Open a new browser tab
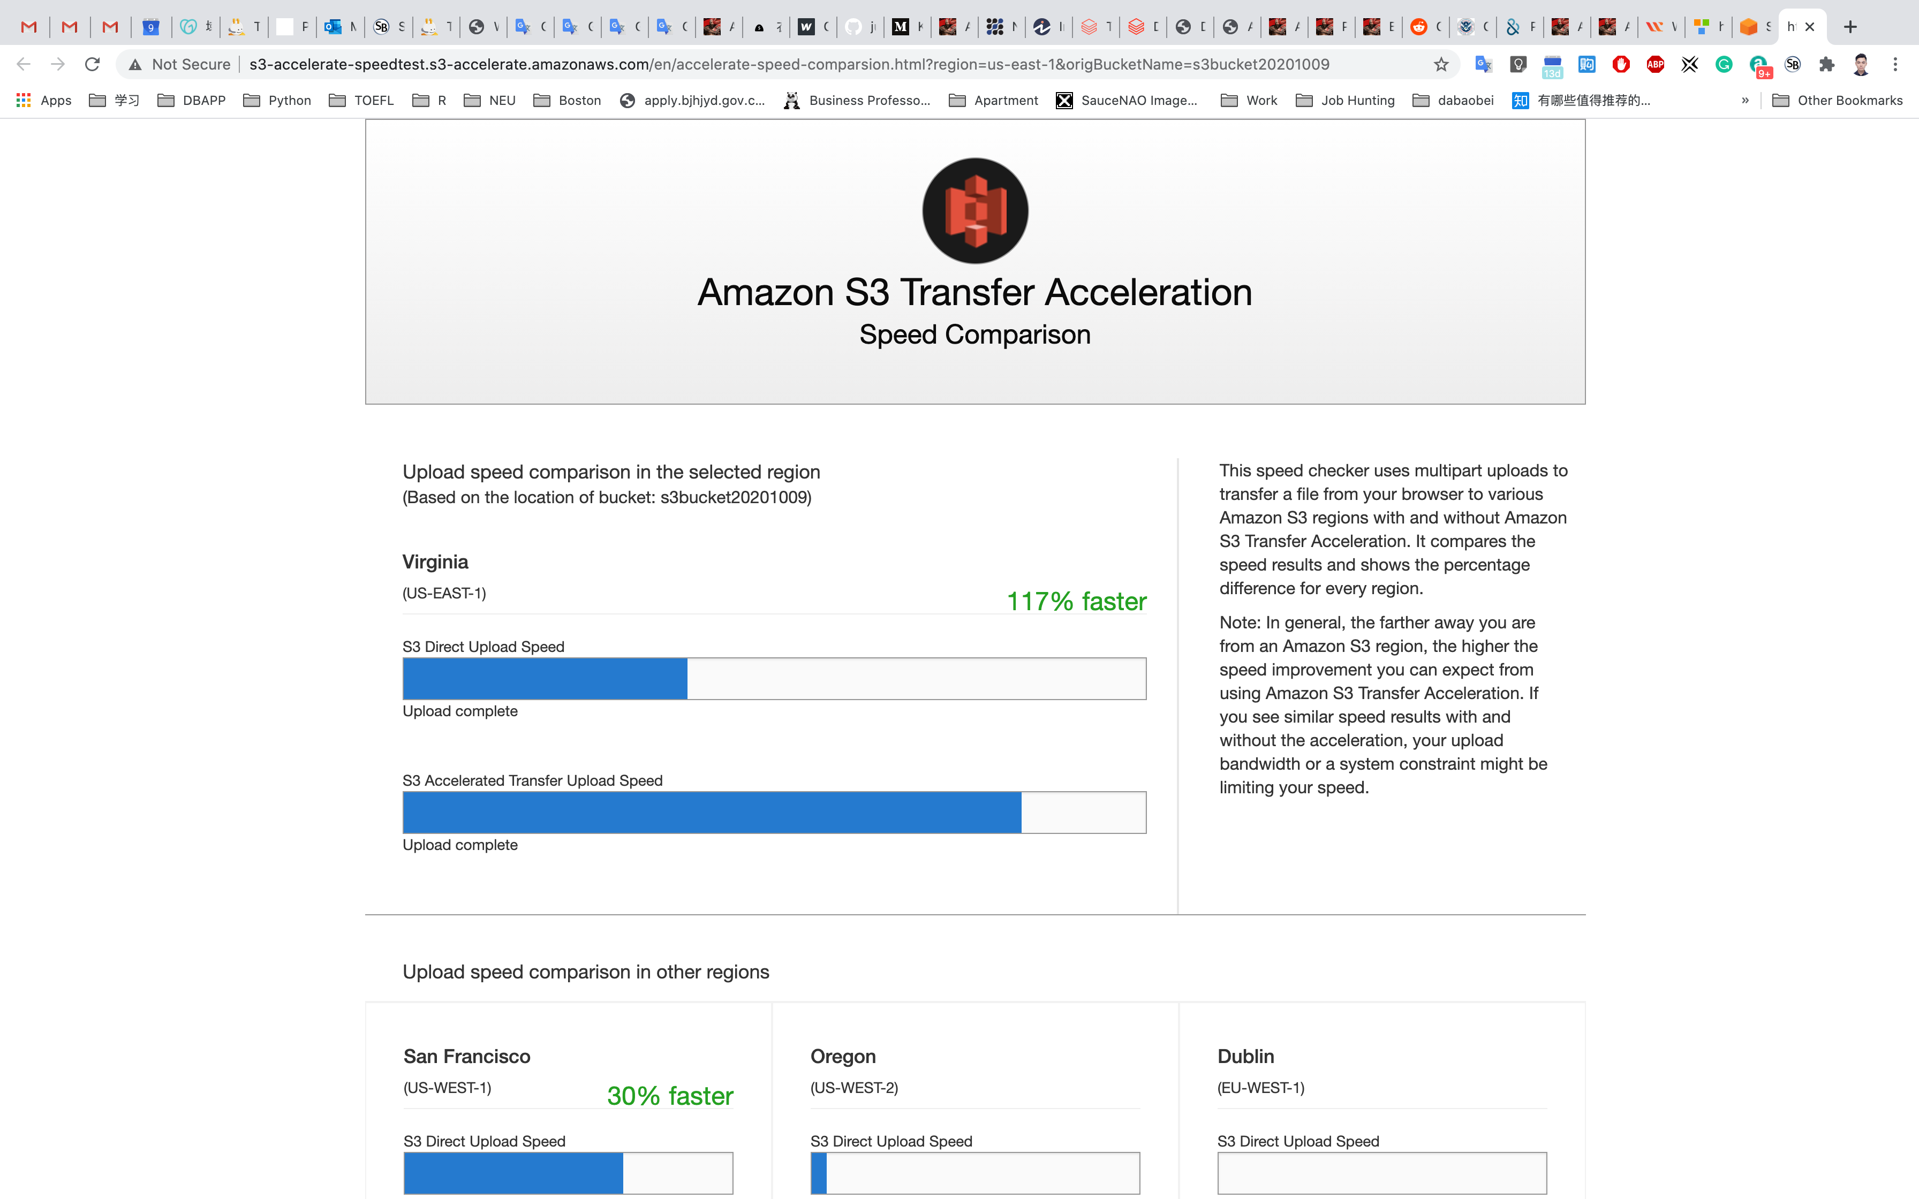1919x1199 pixels. (x=1850, y=27)
